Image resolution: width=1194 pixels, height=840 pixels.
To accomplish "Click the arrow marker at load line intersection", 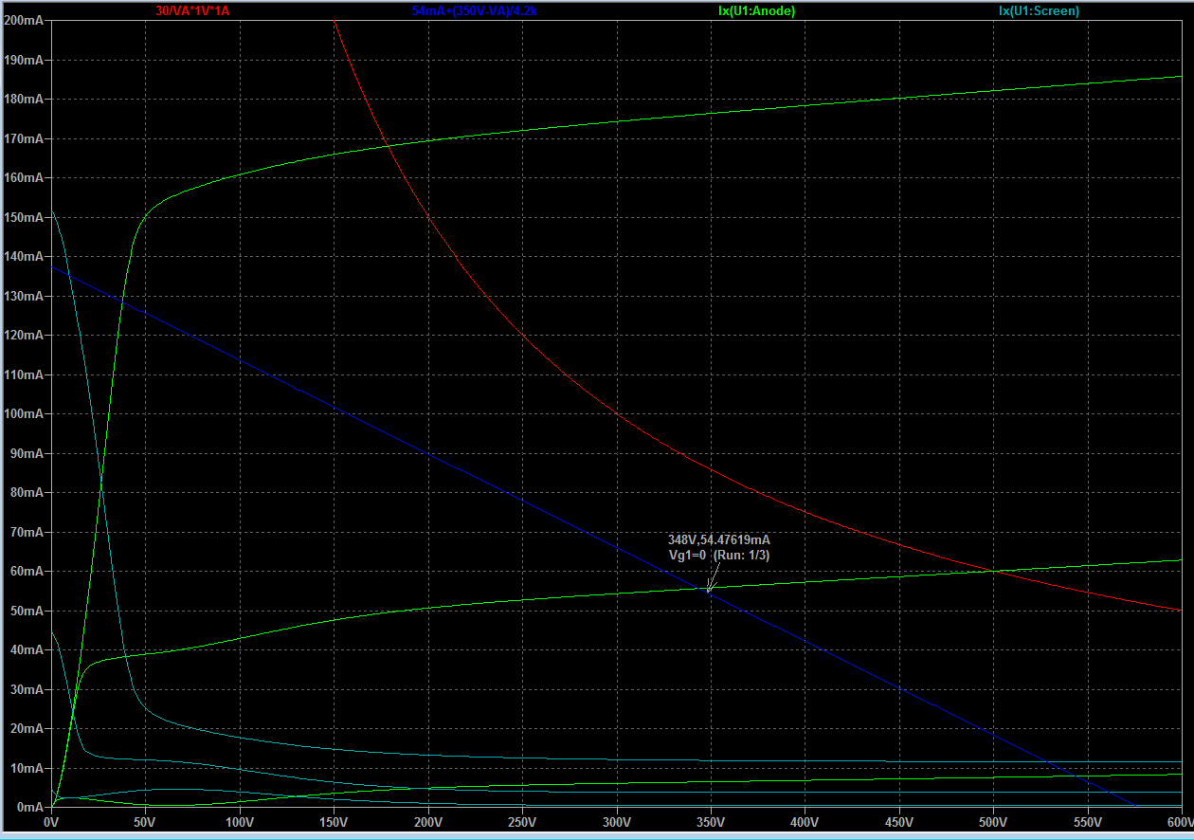I will click(x=709, y=588).
